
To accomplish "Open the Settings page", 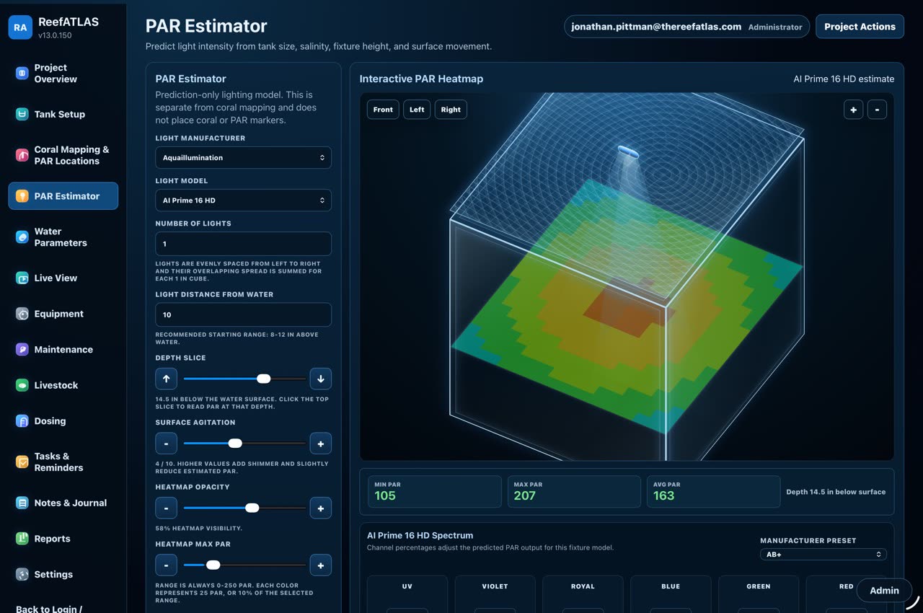I will pyautogui.click(x=63, y=575).
